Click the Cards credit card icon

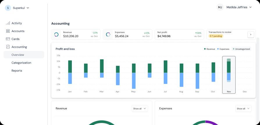pos(8,39)
